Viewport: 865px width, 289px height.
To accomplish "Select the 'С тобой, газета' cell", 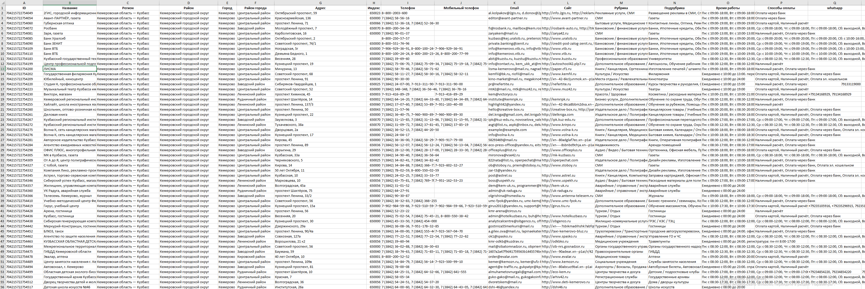I will coord(70,165).
